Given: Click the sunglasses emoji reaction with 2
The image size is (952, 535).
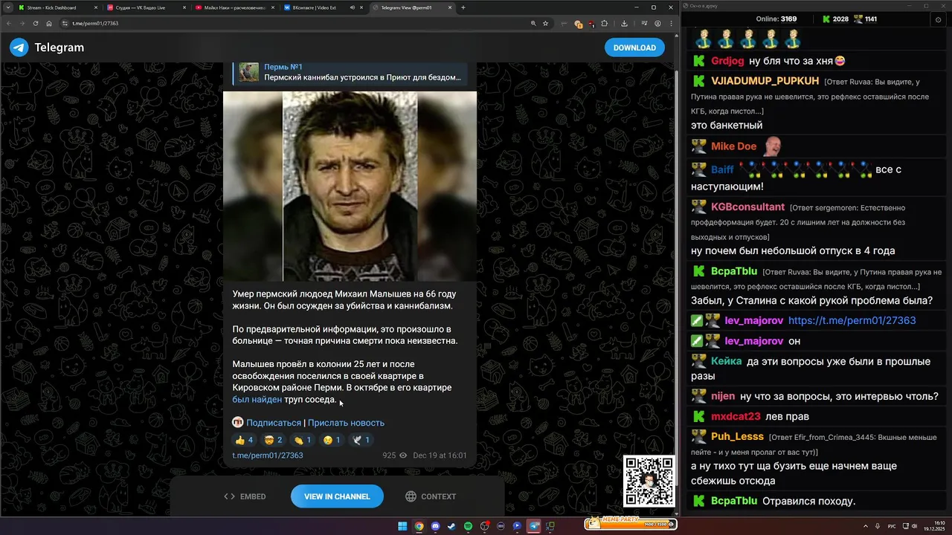Looking at the screenshot, I should (274, 440).
